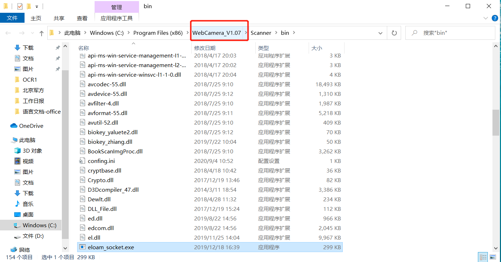Expand the ribbon with chevron arrow
This screenshot has width=501, height=262.
486,18
